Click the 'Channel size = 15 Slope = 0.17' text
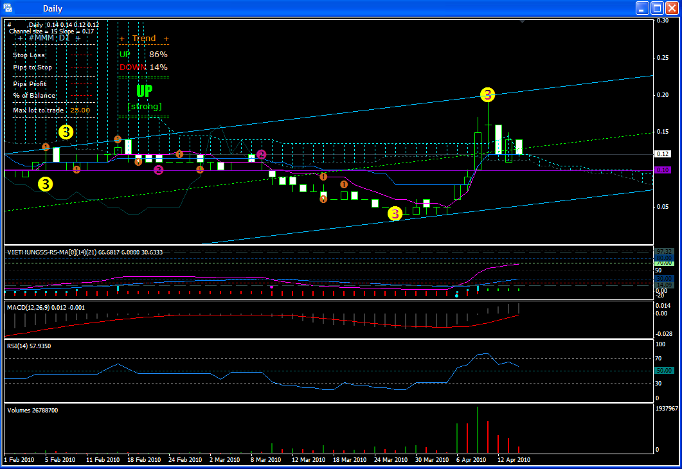 point(52,31)
